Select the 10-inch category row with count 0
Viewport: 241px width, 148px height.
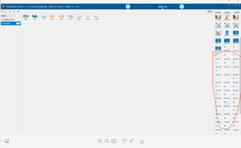pos(11,20)
